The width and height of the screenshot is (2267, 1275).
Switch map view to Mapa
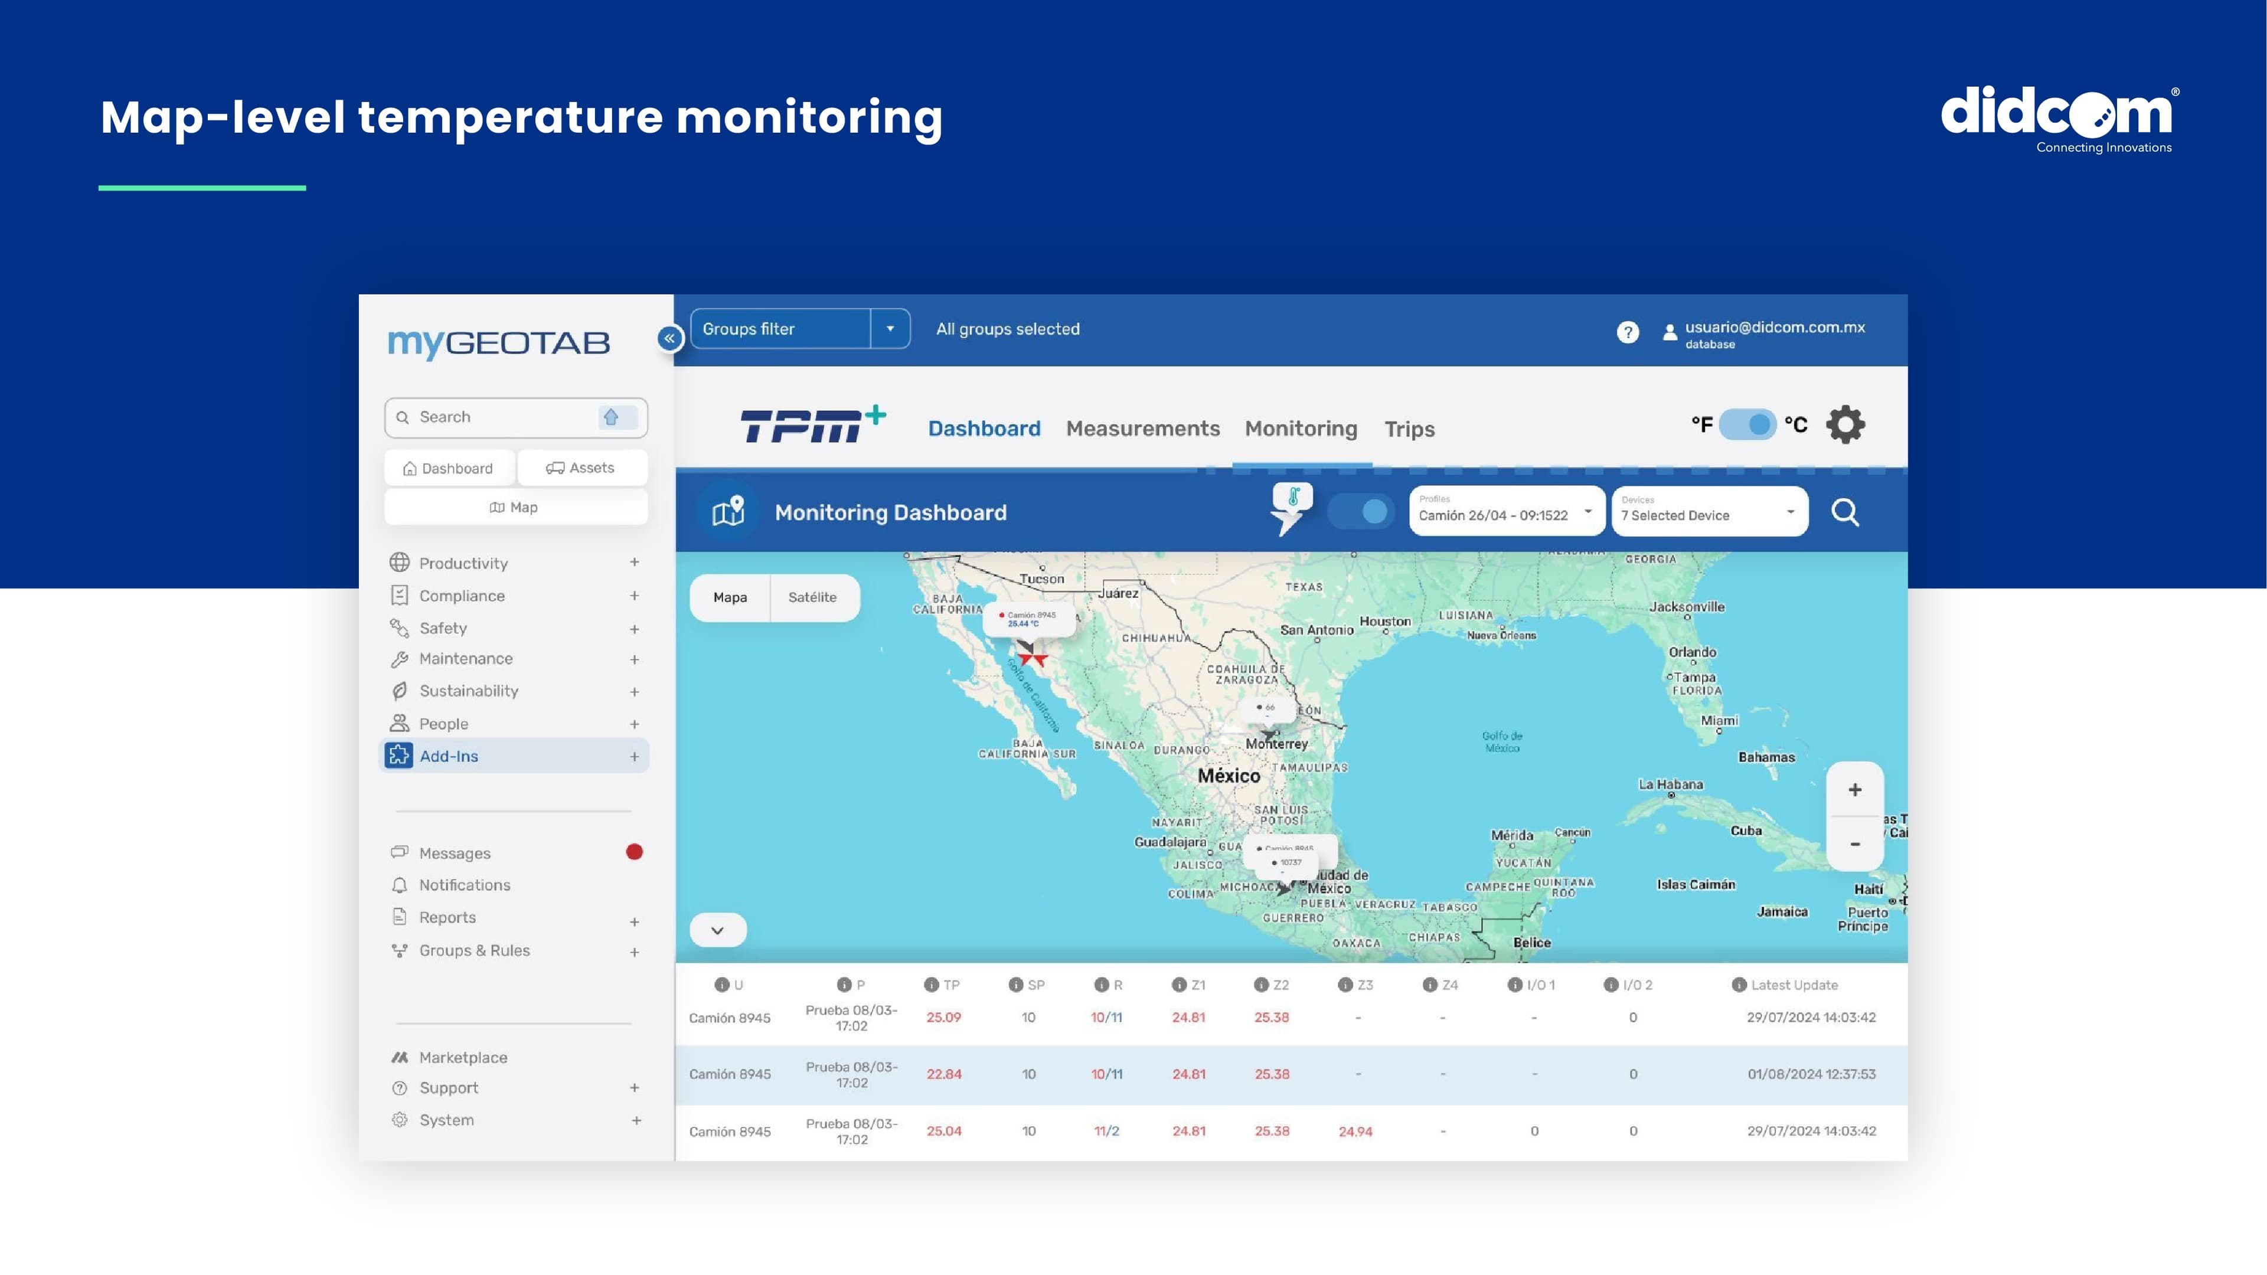pyautogui.click(x=730, y=597)
